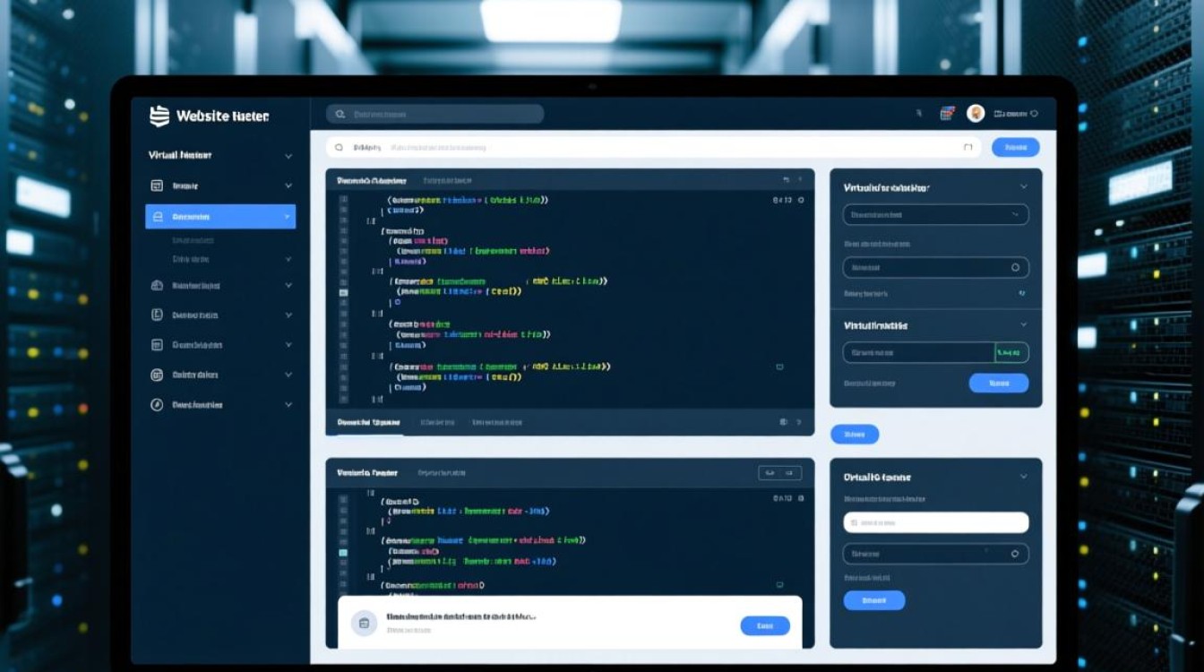
Task: Toggle the highlighted gutter marker in the top code editor
Action: click(343, 292)
